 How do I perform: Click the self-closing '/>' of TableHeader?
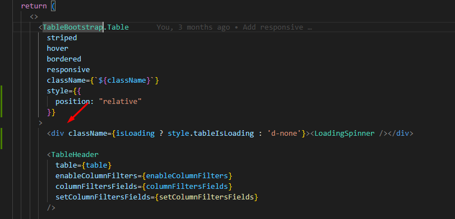click(x=51, y=208)
